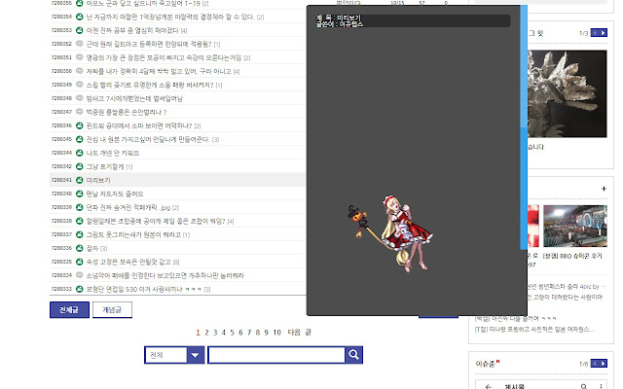This screenshot has height=389, width=623.
Task: Click the title bar text in the preview popup
Action: (x=340, y=21)
